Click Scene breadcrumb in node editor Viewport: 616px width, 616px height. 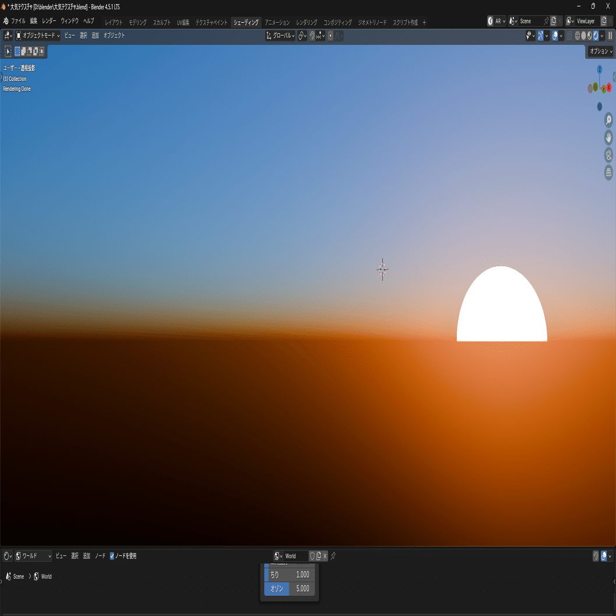pos(15,577)
